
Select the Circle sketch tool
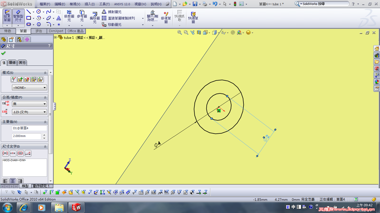39,12
